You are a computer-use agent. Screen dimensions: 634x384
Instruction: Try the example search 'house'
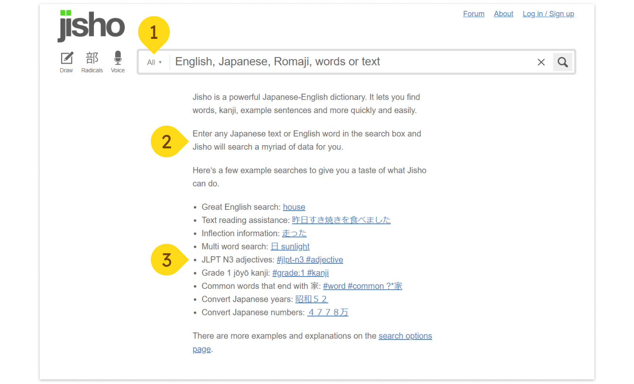[x=294, y=207]
